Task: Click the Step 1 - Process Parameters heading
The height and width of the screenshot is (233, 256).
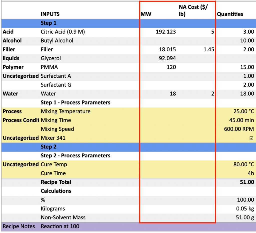Action: click(x=75, y=103)
